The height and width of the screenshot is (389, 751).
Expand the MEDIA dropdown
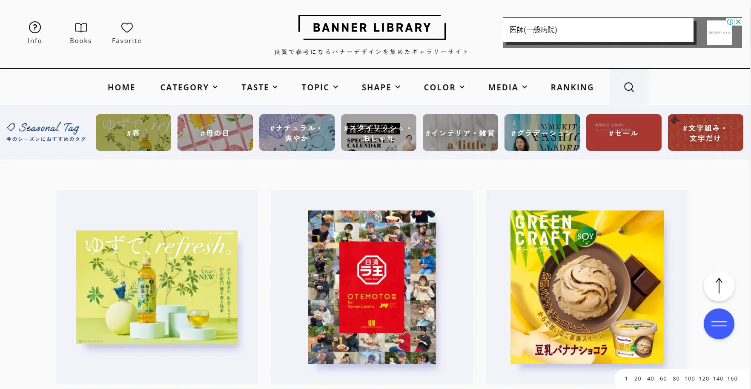508,87
